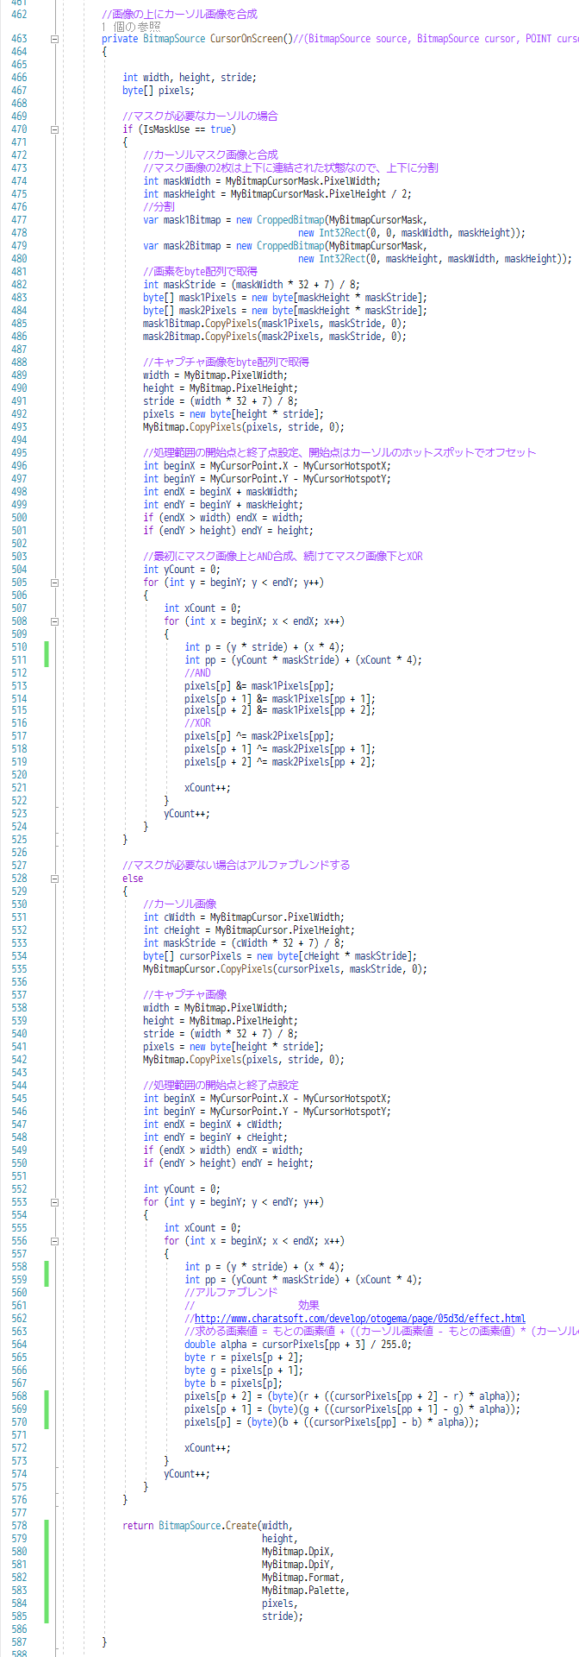Open the '1 個の参照' CodeLens references

coord(131,27)
